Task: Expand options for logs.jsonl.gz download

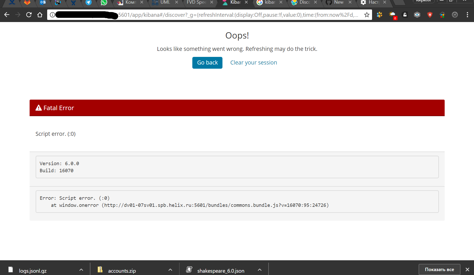Action: 81,270
